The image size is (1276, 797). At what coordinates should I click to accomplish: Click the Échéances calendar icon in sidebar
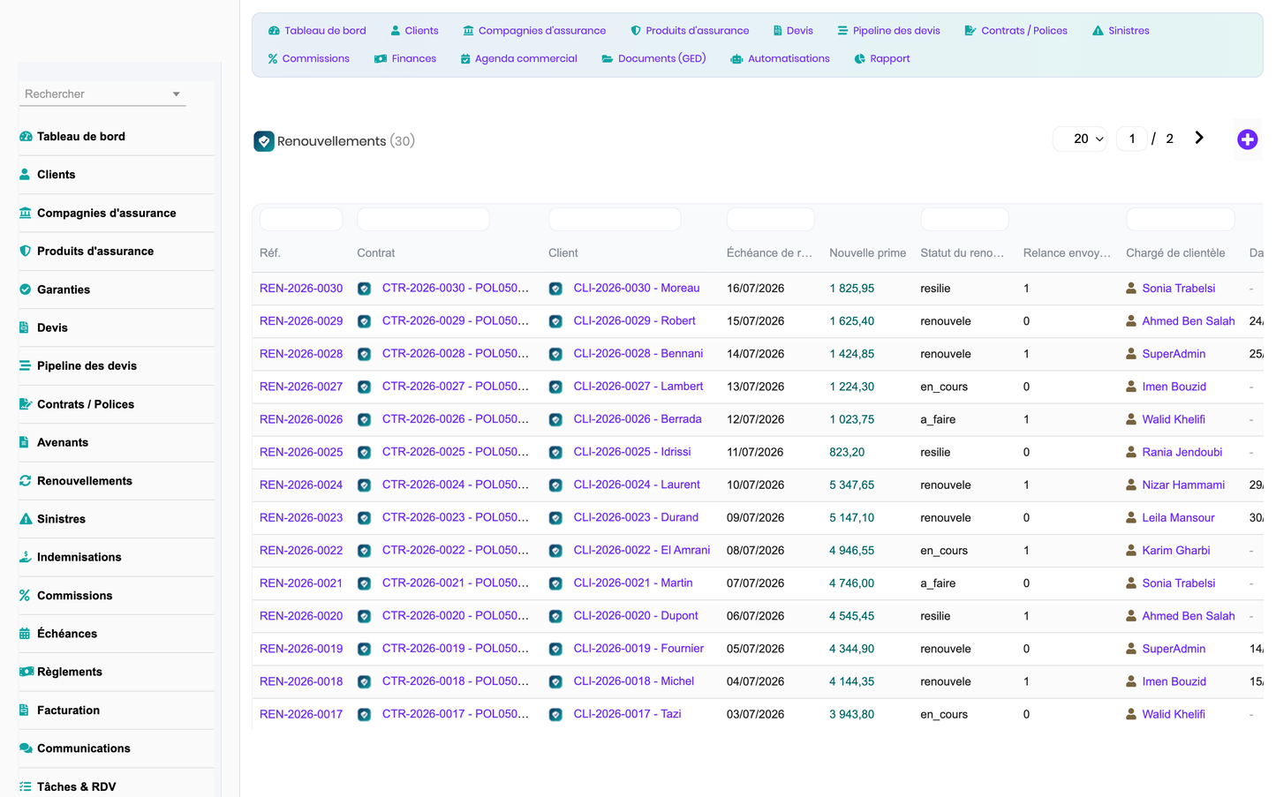point(25,634)
